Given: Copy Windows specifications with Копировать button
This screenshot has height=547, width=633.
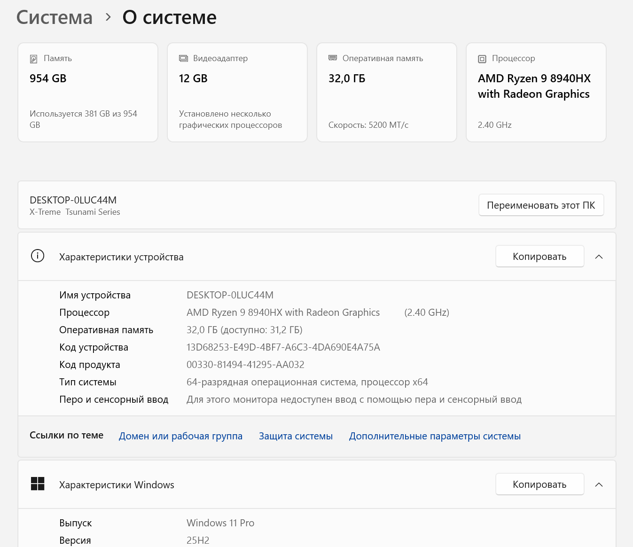Looking at the screenshot, I should pos(539,484).
